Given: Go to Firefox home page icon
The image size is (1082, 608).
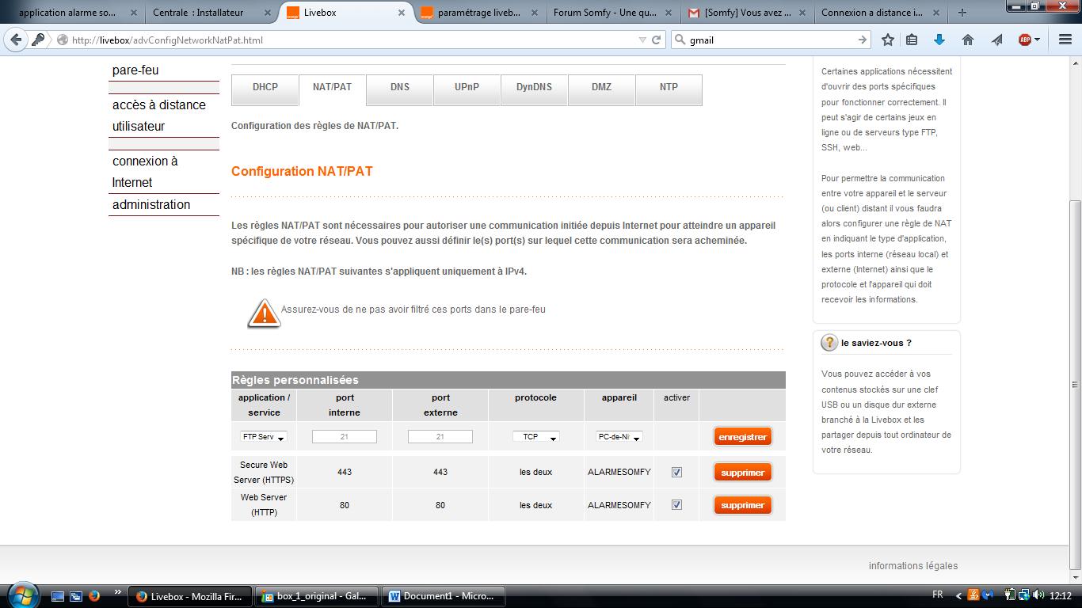Looking at the screenshot, I should coord(967,40).
